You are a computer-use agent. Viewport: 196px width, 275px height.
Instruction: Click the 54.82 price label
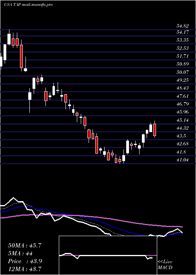click(183, 26)
